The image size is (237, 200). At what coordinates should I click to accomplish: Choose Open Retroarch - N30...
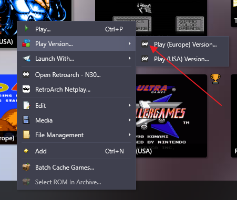point(77,75)
